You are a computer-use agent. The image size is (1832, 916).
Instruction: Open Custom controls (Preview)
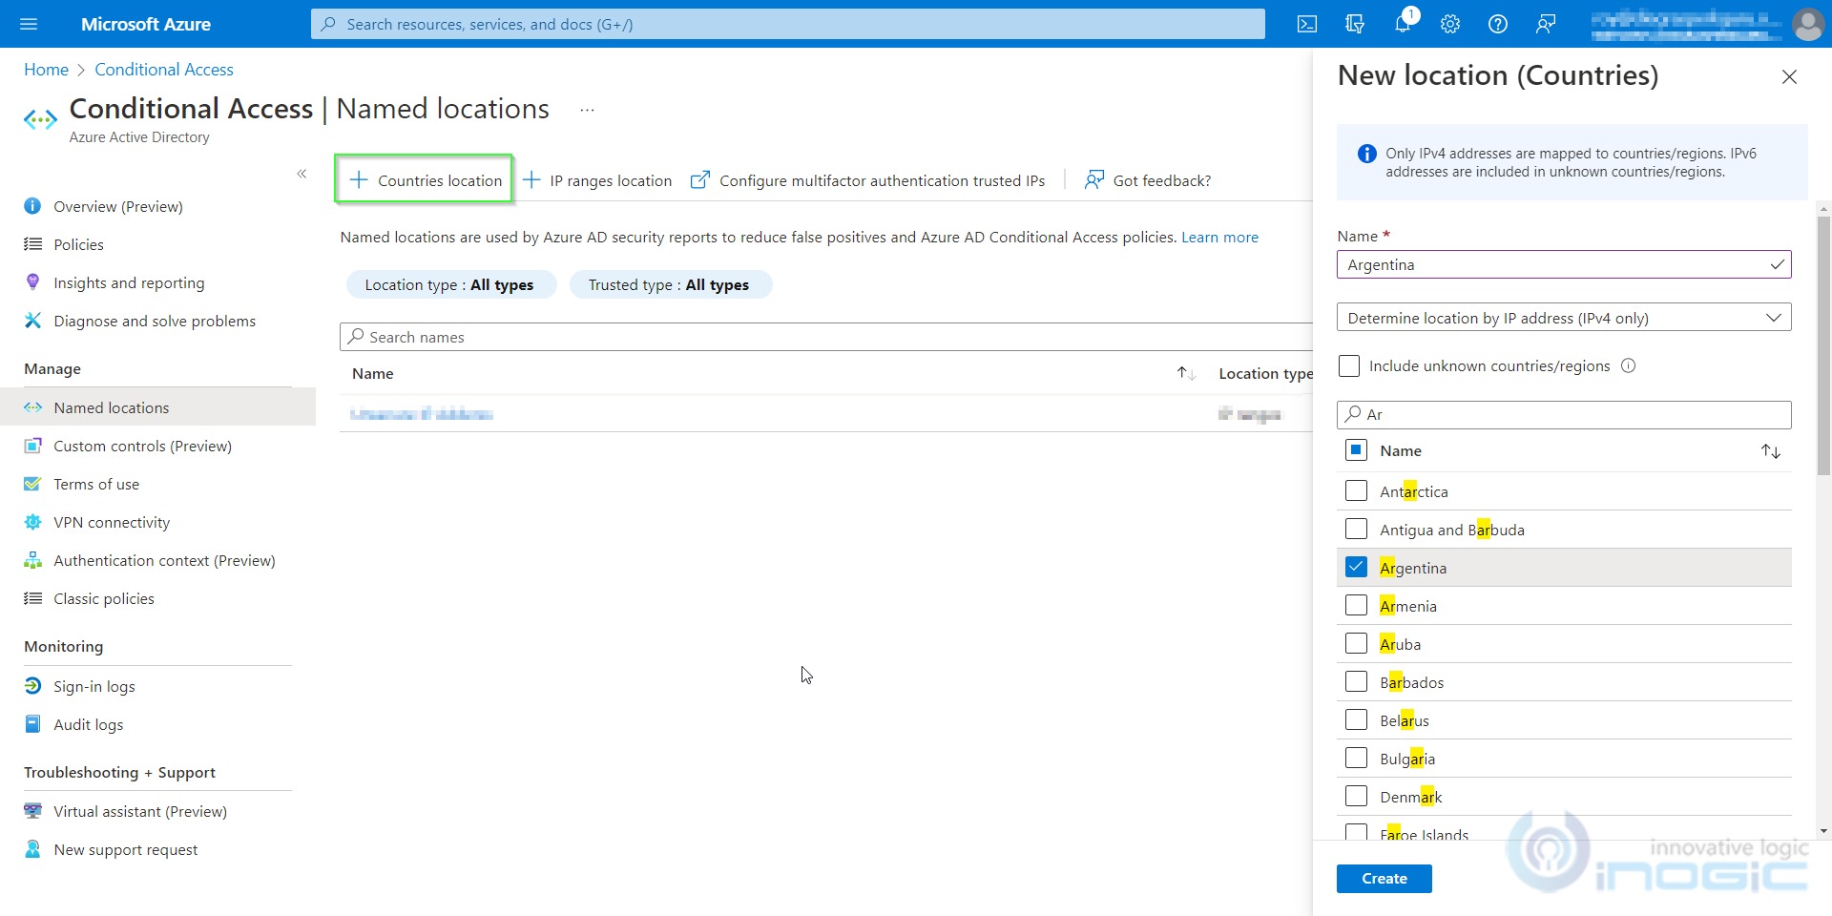pos(142,446)
